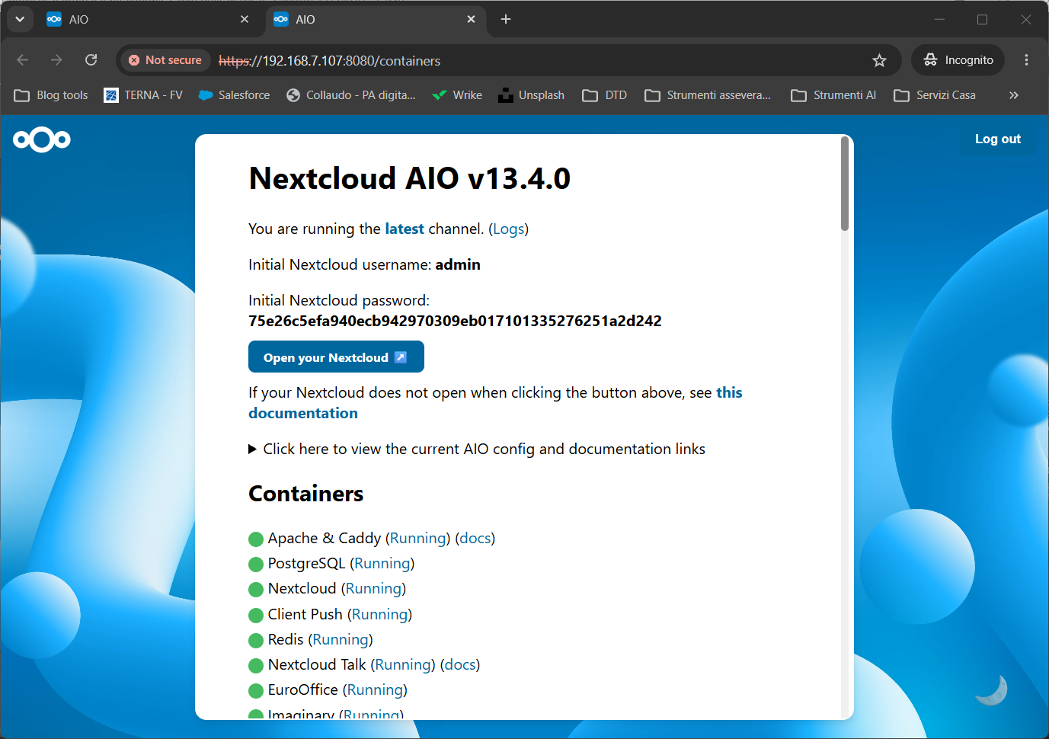Click the Open your Nextcloud button

(336, 357)
